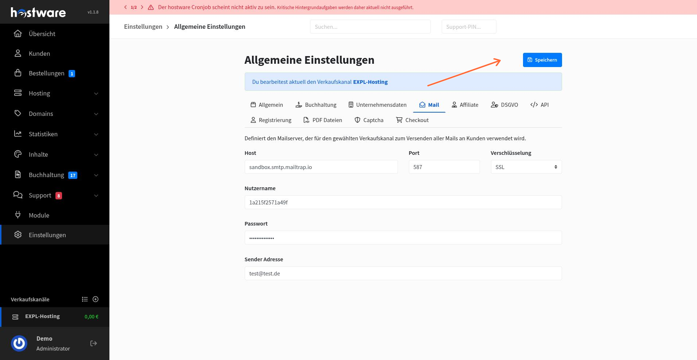Viewport: 697px width, 360px height.
Task: Click the hostware logo
Action: 38,12
